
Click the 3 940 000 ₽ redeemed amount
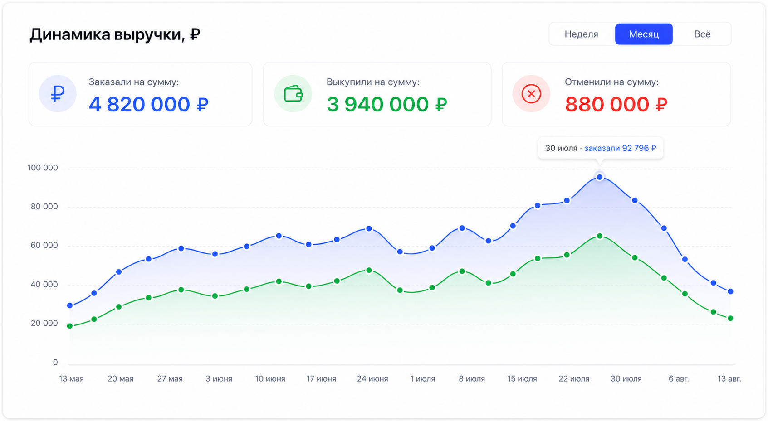[386, 104]
